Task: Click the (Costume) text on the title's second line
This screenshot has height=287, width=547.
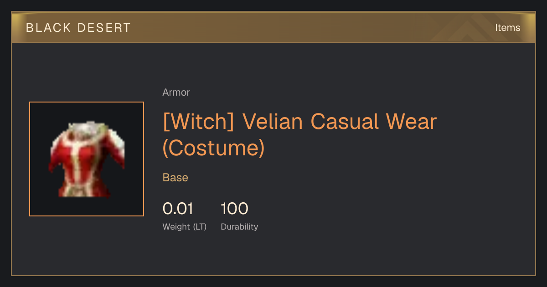Action: point(214,148)
